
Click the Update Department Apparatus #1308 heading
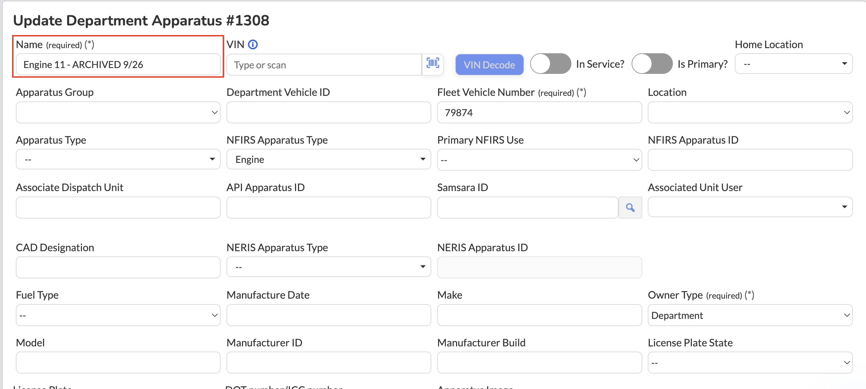[x=141, y=21]
